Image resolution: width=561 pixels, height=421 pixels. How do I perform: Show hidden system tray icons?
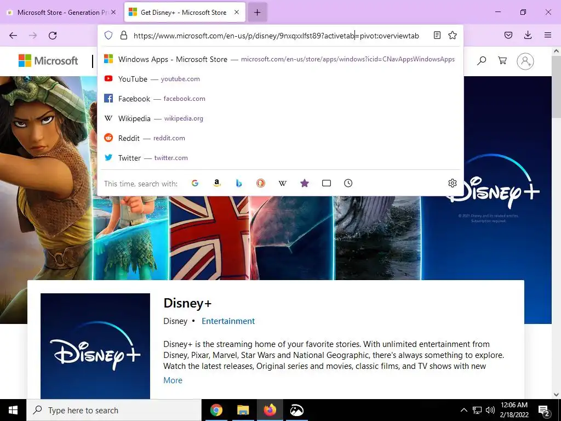click(463, 410)
